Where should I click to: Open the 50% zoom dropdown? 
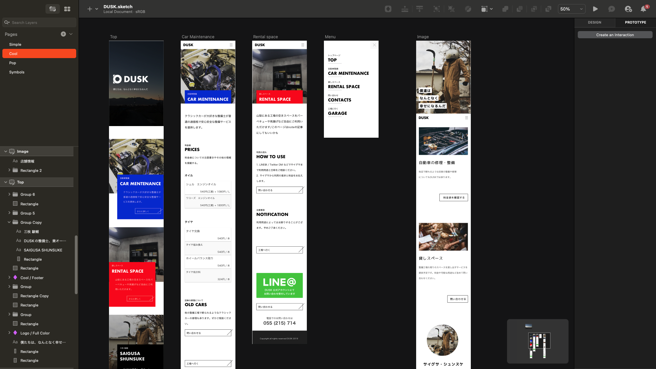(572, 9)
